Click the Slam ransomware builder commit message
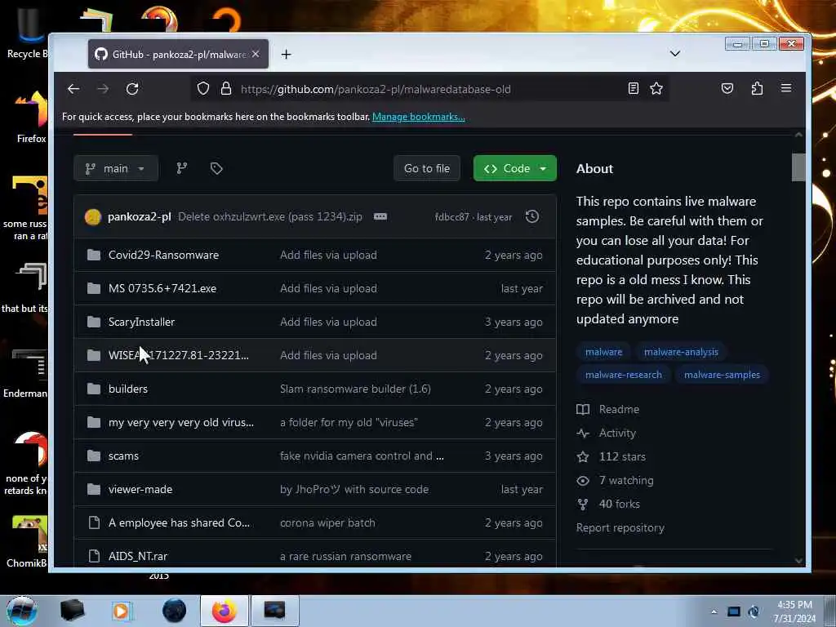 355,389
